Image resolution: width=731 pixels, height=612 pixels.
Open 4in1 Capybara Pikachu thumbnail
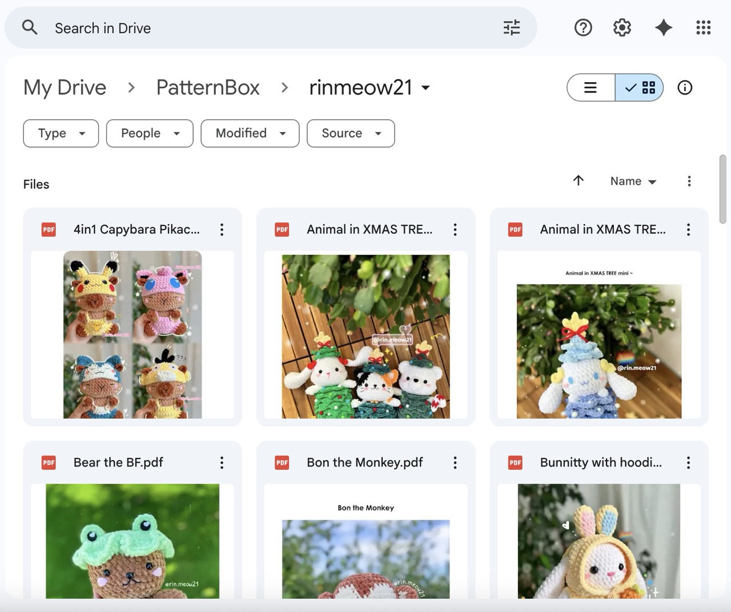[132, 335]
